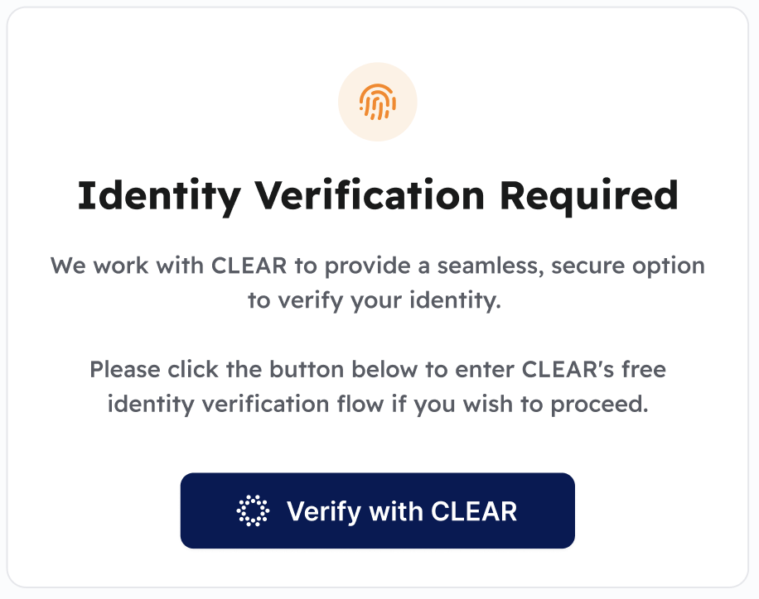Click the "Verify with CLEAR" button label text
The image size is (759, 599).
point(401,511)
